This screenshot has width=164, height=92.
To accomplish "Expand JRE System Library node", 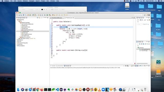I will click(x=18, y=39).
